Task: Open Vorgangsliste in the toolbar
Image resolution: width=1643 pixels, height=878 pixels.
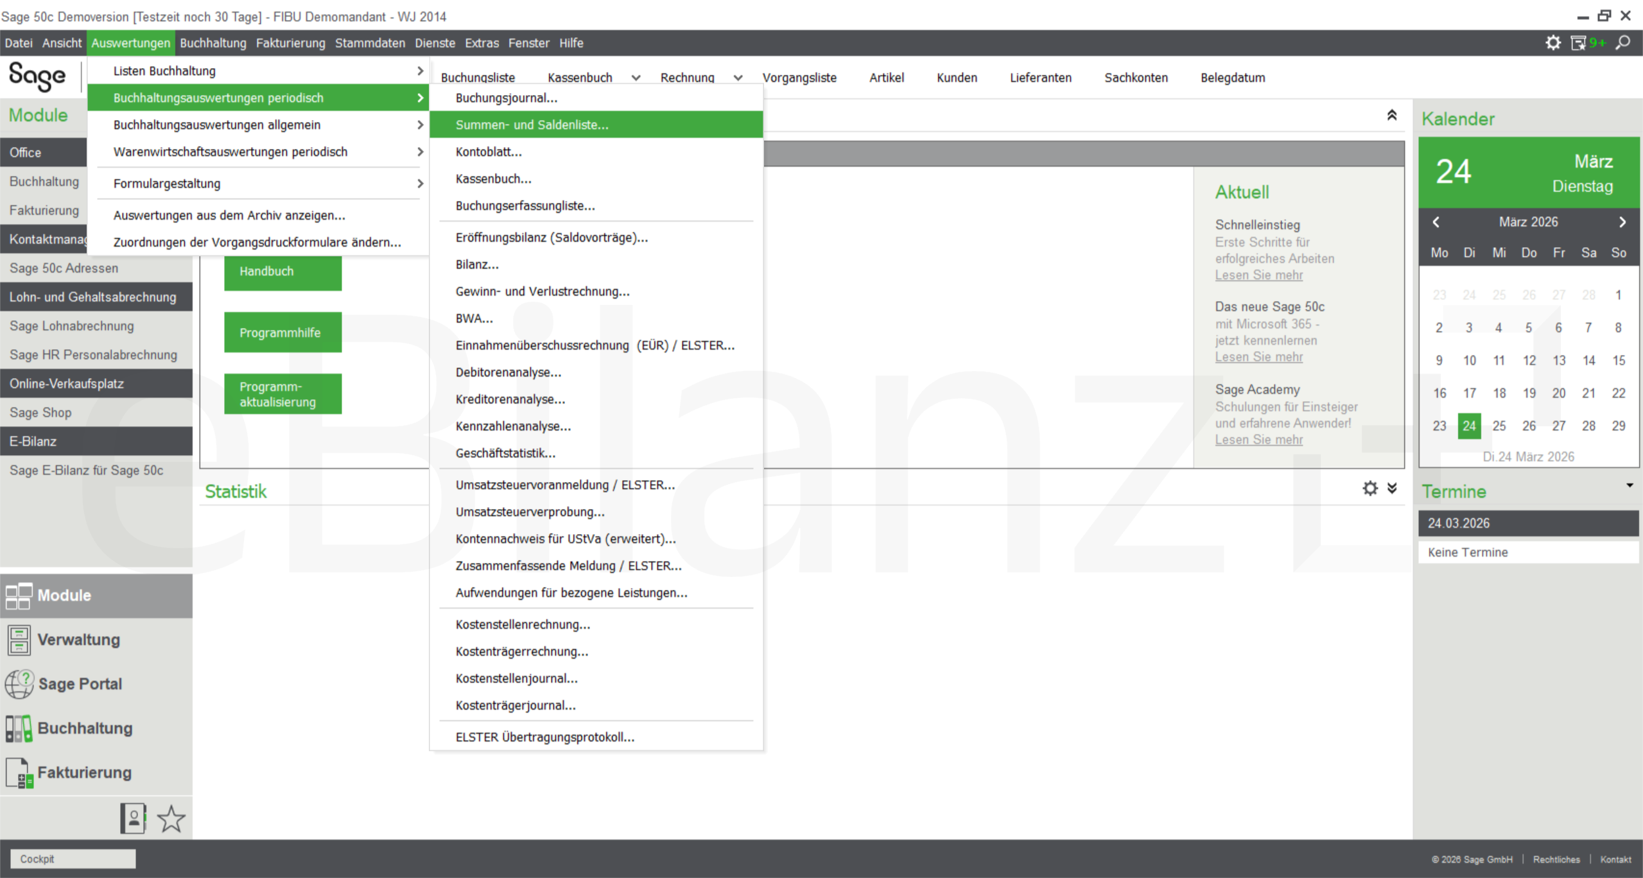Action: pos(799,78)
